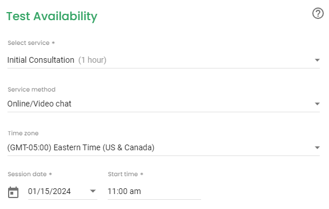This screenshot has height=209, width=329.
Task: Open the session date dropdown arrow
Action: (93, 191)
